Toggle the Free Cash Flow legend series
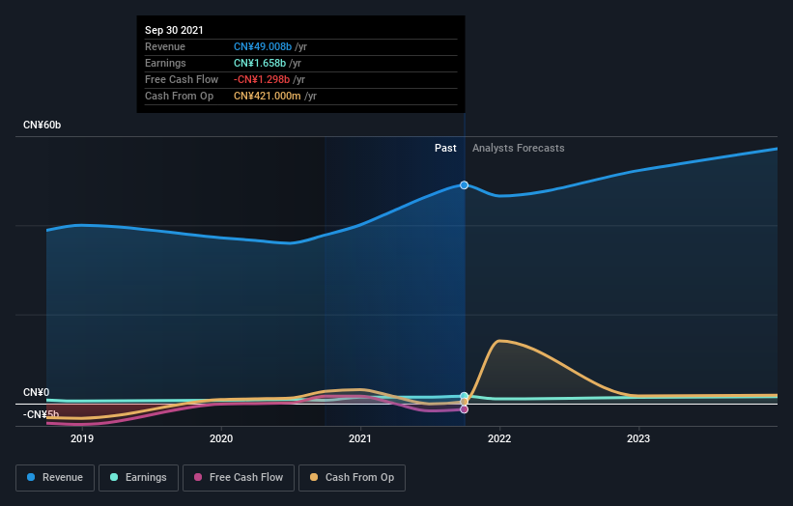The height and width of the screenshot is (506, 793). pos(239,478)
